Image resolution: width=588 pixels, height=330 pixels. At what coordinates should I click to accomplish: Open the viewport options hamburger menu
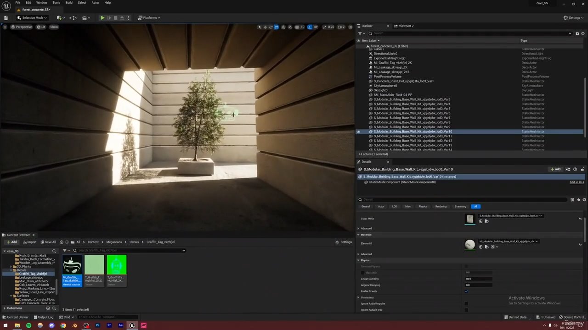(x=5, y=27)
